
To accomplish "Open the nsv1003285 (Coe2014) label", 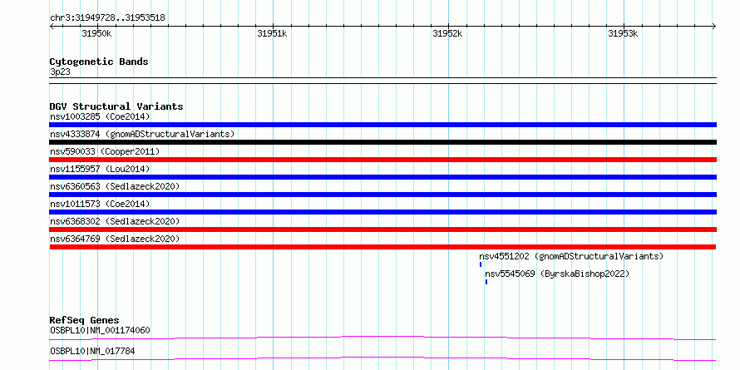I will coord(100,116).
